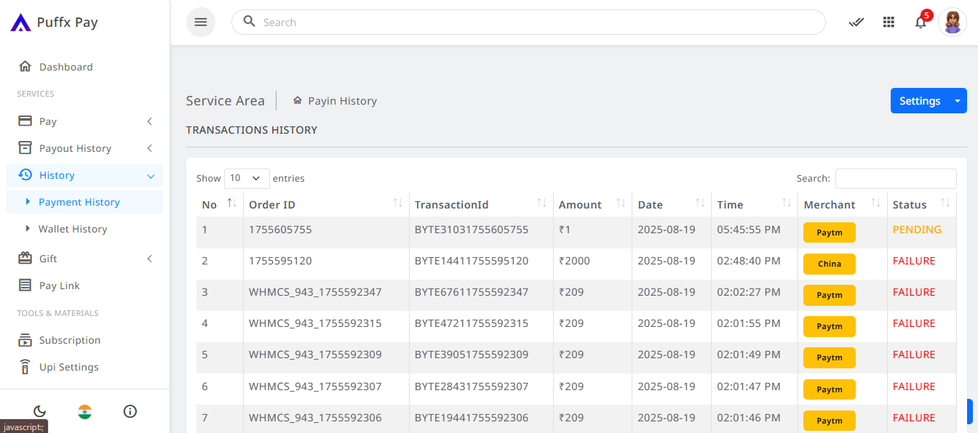Click the Payin History breadcrumb link
Viewport: 978px width, 433px height.
pos(342,100)
